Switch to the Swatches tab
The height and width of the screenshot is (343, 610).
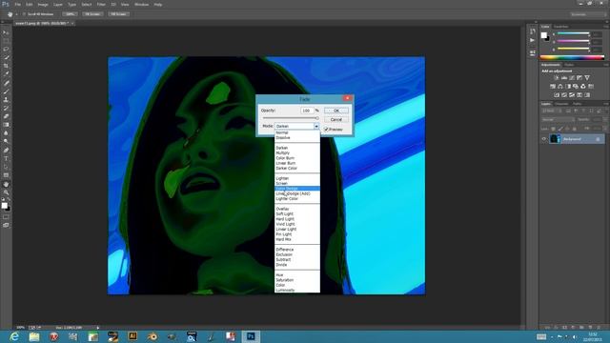pyautogui.click(x=560, y=27)
